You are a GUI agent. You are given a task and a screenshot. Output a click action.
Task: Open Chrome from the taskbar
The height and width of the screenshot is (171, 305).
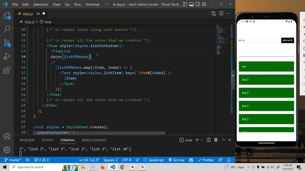coord(122,167)
